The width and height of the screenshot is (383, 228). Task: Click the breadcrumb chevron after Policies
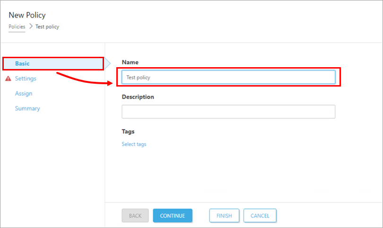pyautogui.click(x=31, y=26)
